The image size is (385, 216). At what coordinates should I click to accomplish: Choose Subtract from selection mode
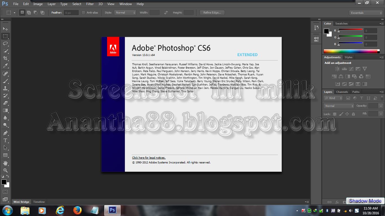coord(36,12)
